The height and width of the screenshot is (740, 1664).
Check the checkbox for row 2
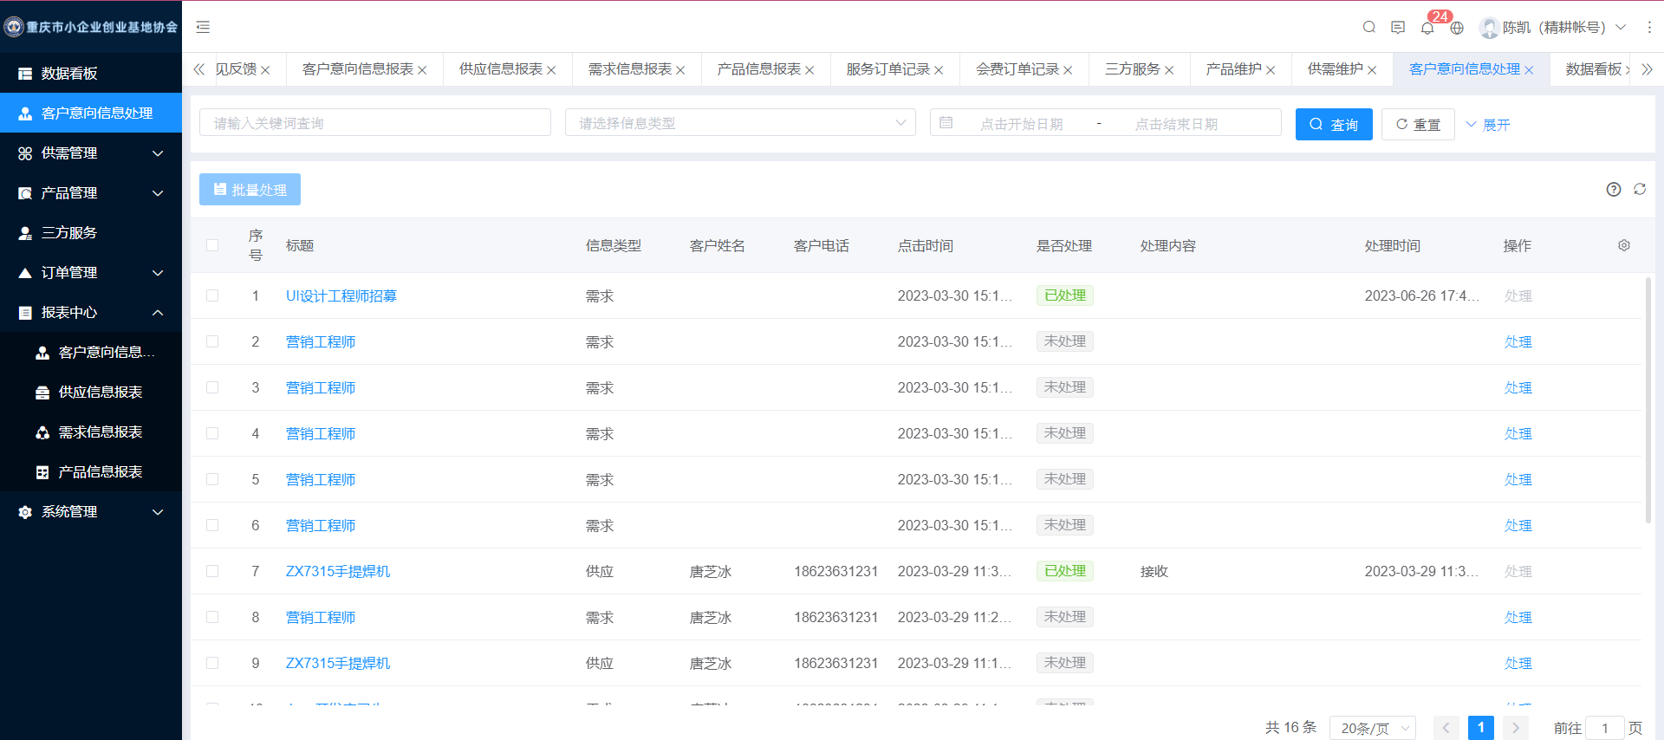tap(212, 341)
